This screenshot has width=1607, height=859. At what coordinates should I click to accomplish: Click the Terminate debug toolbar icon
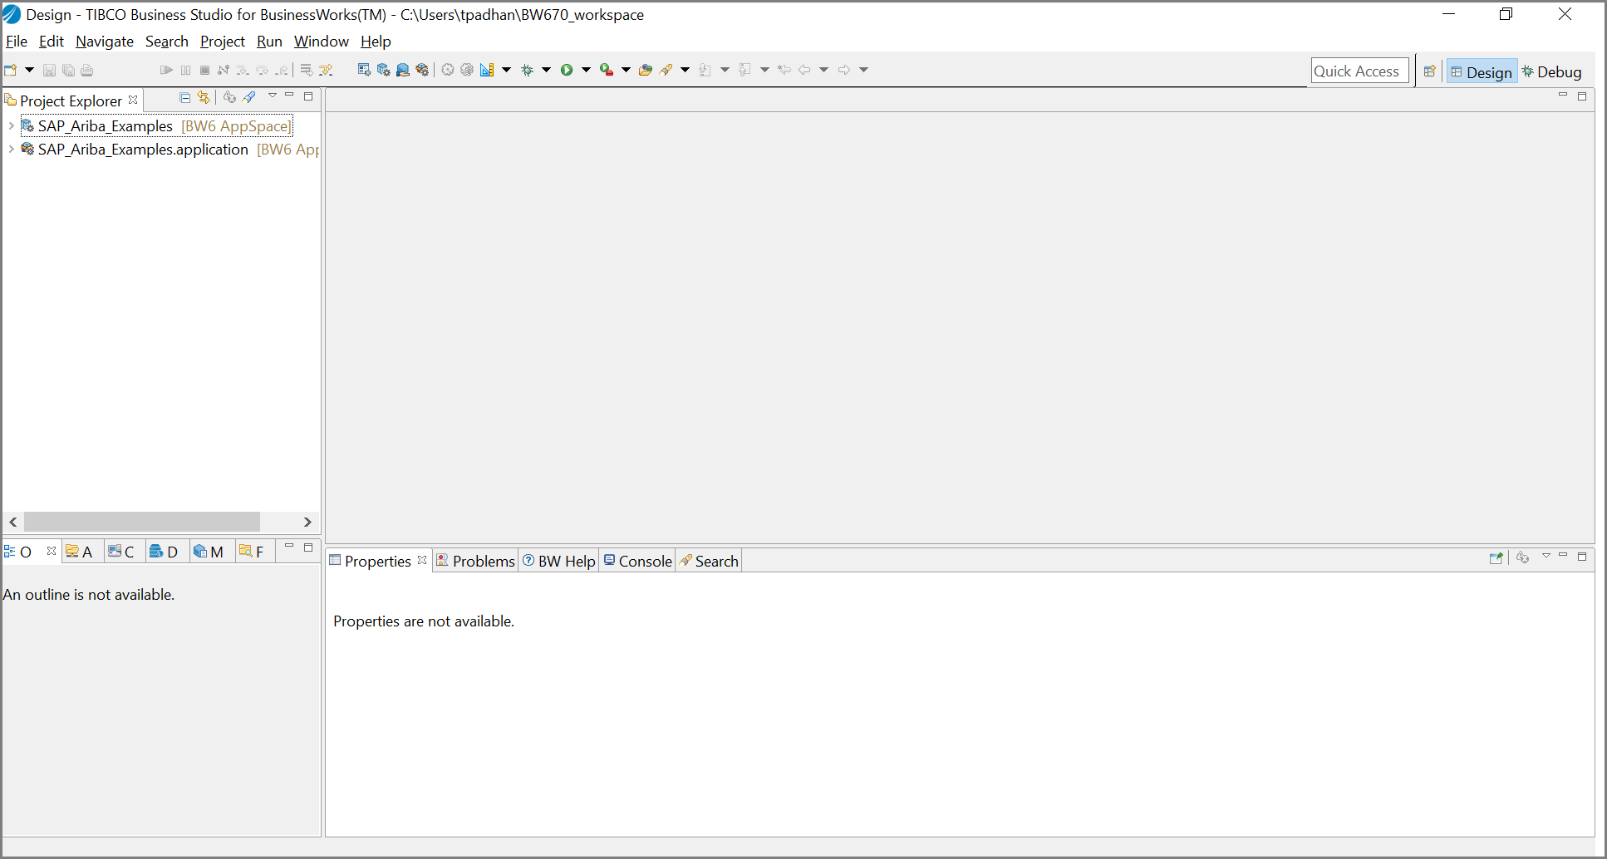pyautogui.click(x=204, y=70)
